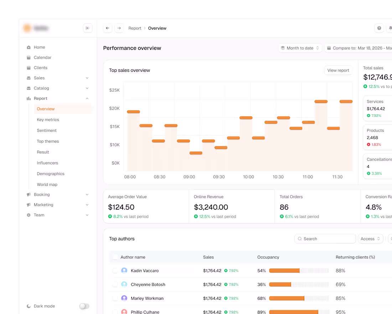Screen dimensions: 392x314
Task: Click Marley Workman's occupancy bar
Action: pyautogui.click(x=299, y=298)
